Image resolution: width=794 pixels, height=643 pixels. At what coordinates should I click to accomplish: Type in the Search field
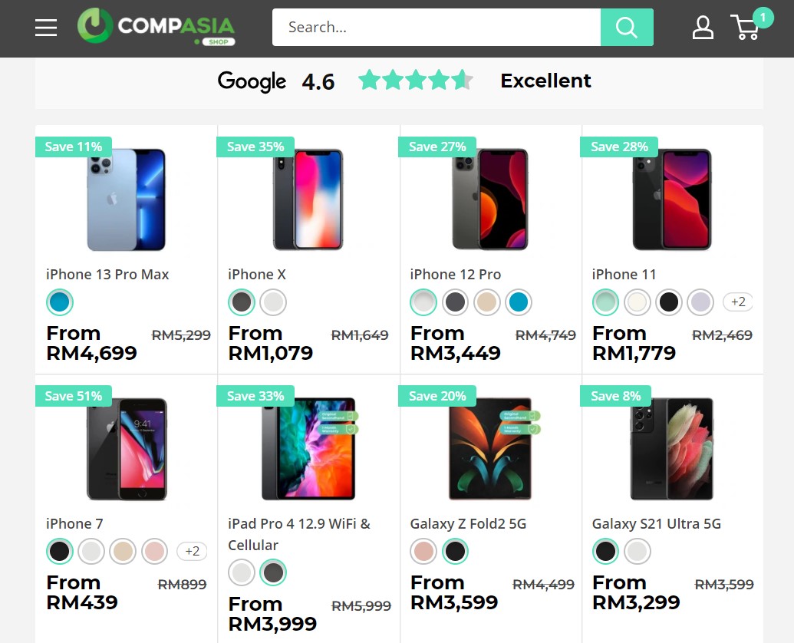[x=436, y=28]
